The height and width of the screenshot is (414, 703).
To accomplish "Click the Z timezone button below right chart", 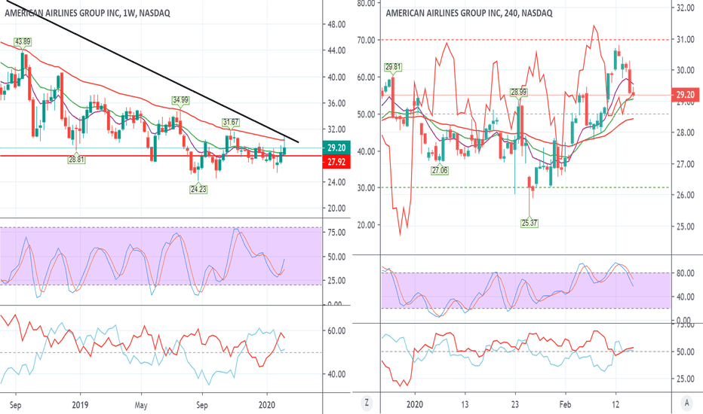I will coord(367,403).
